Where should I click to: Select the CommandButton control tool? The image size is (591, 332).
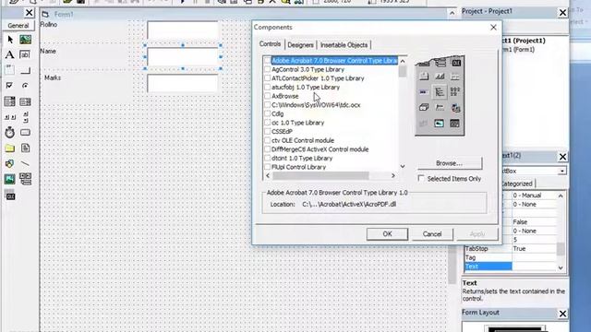click(x=25, y=70)
